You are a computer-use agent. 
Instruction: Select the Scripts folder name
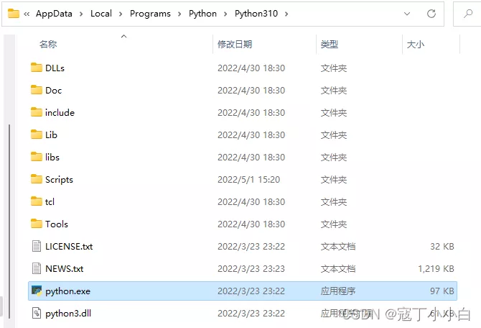click(x=59, y=180)
